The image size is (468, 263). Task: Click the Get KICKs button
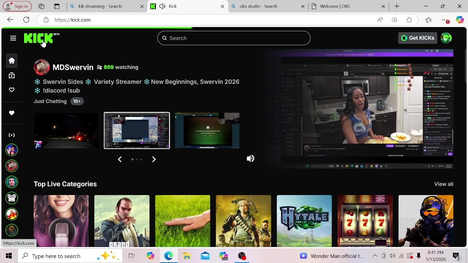418,38
